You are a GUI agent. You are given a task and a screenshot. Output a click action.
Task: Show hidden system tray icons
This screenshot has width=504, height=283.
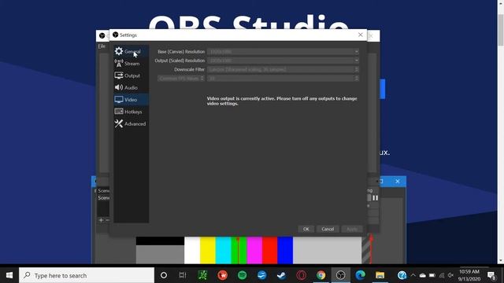pyautogui.click(x=413, y=275)
